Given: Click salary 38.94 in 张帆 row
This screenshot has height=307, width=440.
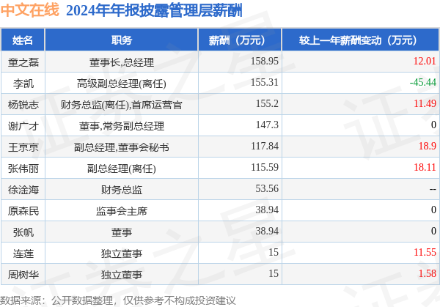Looking at the screenshot, I should point(267,231).
